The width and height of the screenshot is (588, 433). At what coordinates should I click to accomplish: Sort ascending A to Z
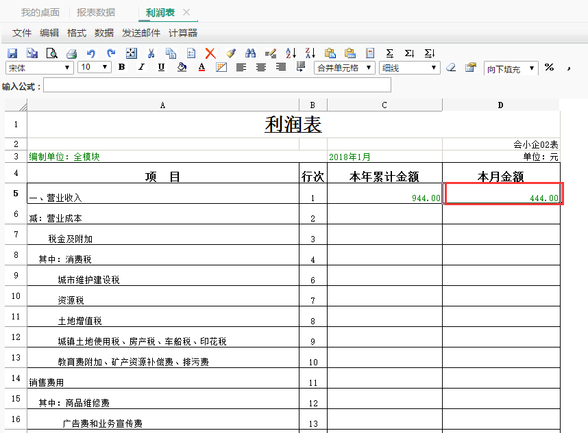tap(291, 53)
